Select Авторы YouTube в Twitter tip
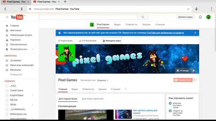 [x=177, y=105]
